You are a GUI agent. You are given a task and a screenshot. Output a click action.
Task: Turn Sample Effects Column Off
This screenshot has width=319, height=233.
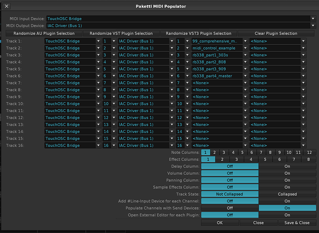click(x=230, y=187)
